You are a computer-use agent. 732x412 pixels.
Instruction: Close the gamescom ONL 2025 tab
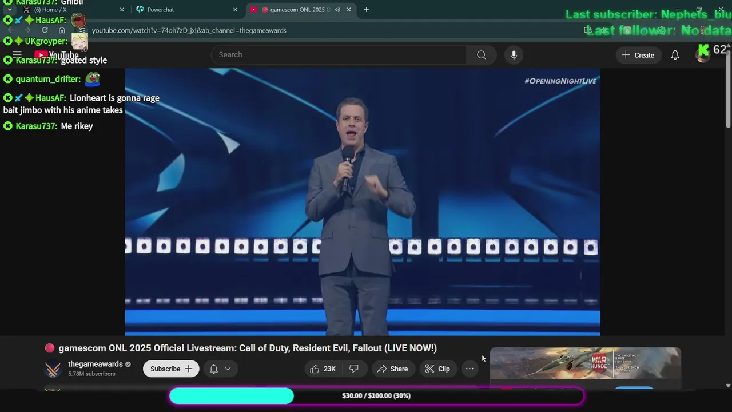click(349, 10)
